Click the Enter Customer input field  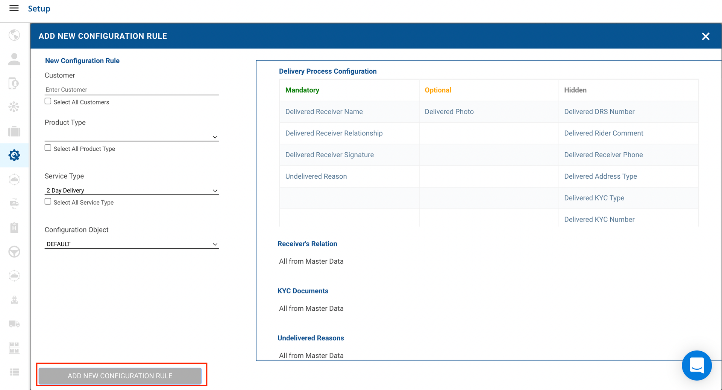point(132,90)
